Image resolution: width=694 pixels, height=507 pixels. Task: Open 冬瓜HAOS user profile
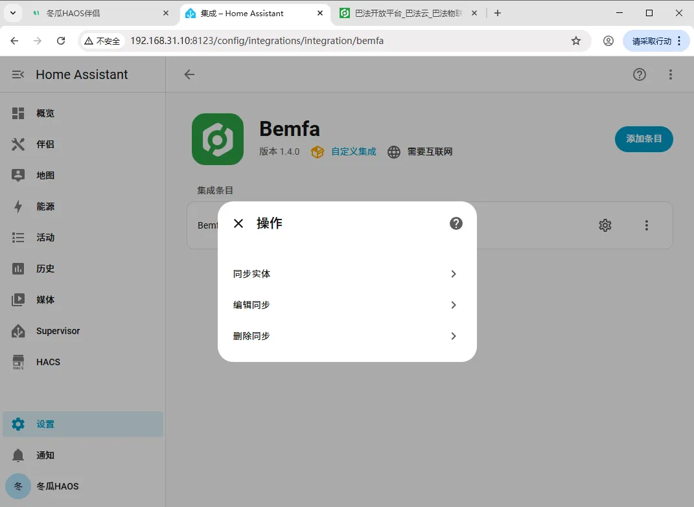pyautogui.click(x=83, y=486)
